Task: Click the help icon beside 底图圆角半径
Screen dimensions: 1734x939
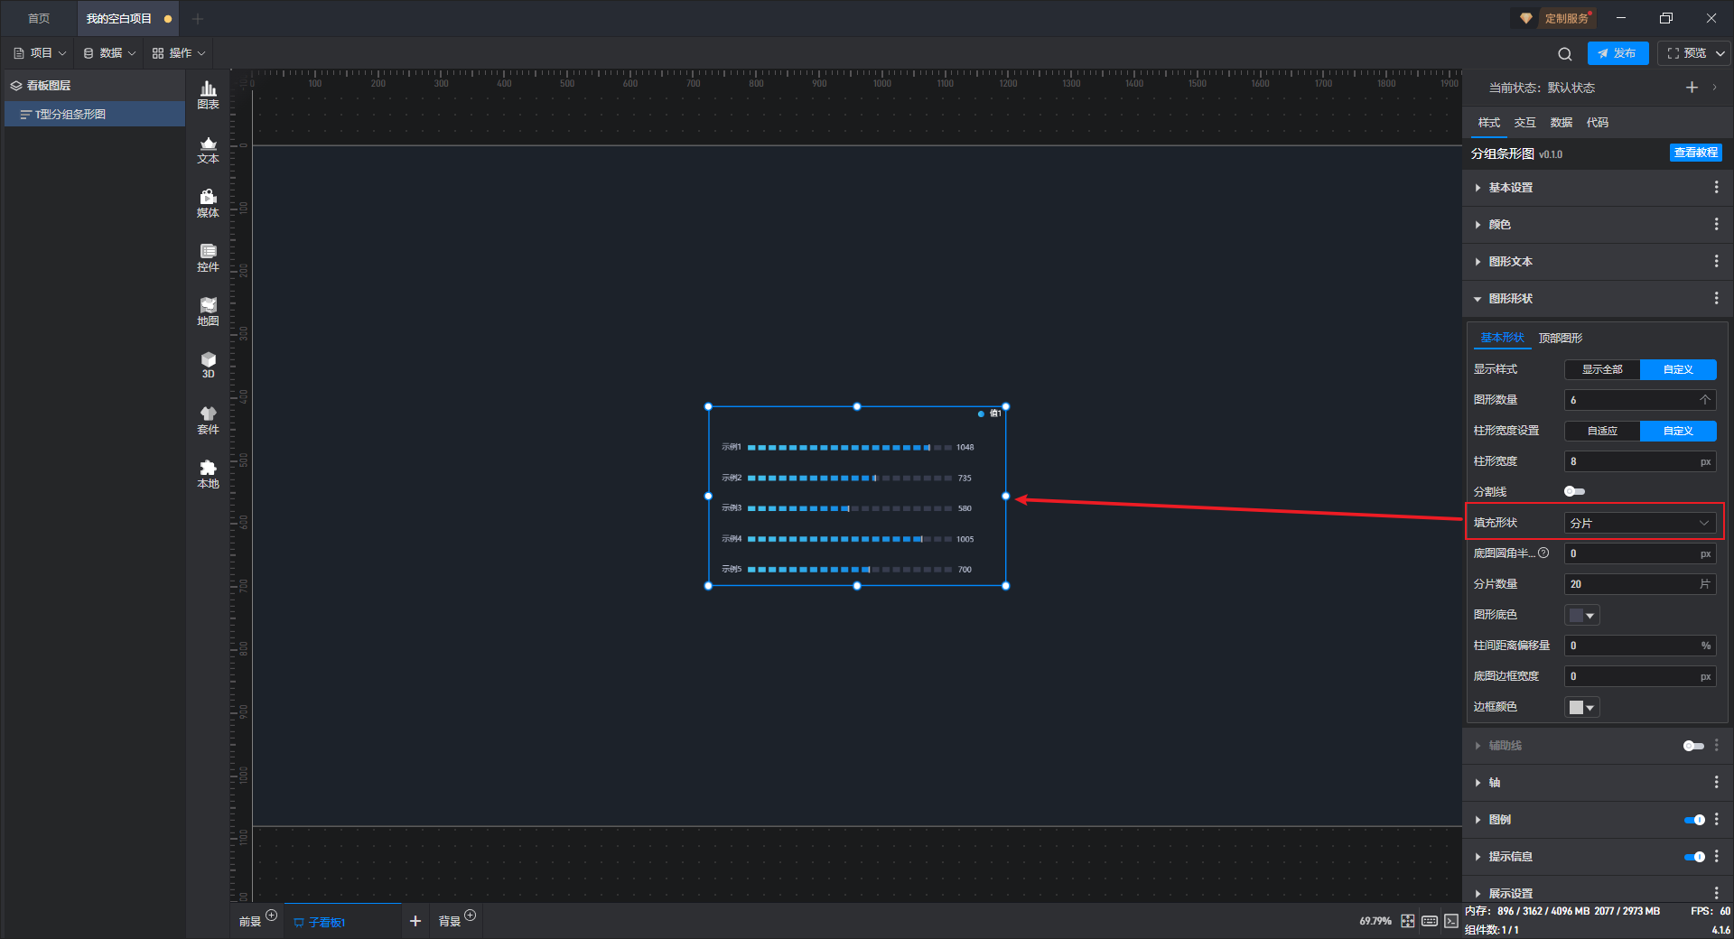Action: tap(1543, 553)
